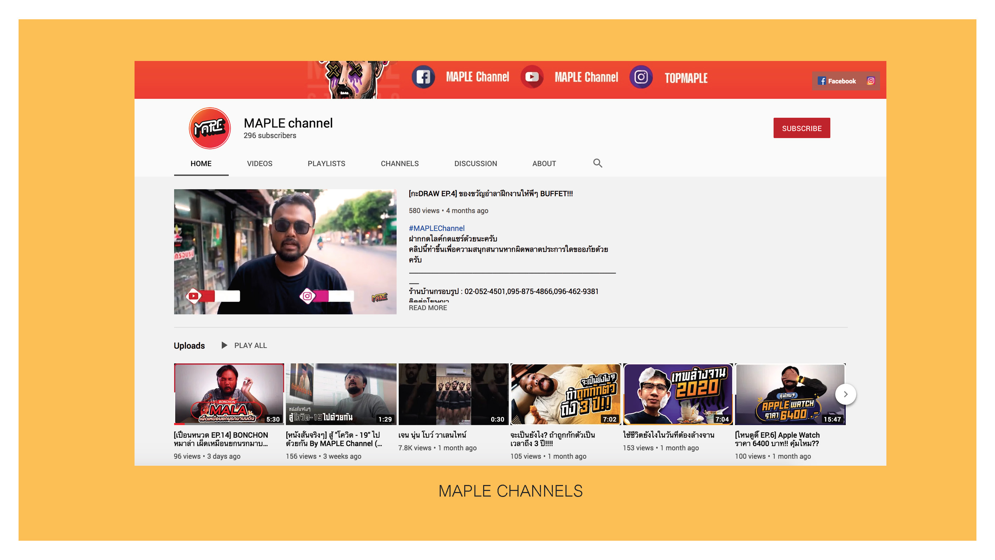This screenshot has width=995, height=560.
Task: Show next uploads with the arrow button
Action: click(845, 394)
